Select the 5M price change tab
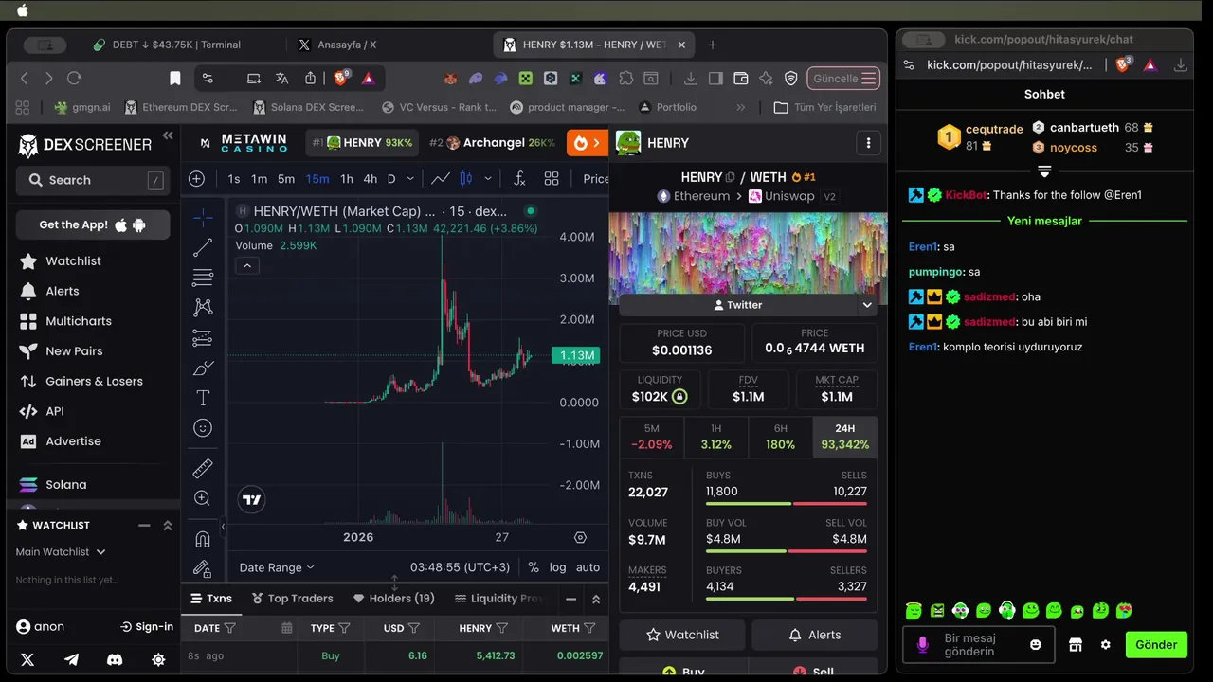Screen dimensions: 1213x682 tap(651, 437)
